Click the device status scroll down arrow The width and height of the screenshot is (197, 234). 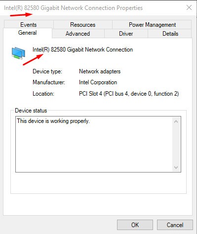(x=176, y=167)
